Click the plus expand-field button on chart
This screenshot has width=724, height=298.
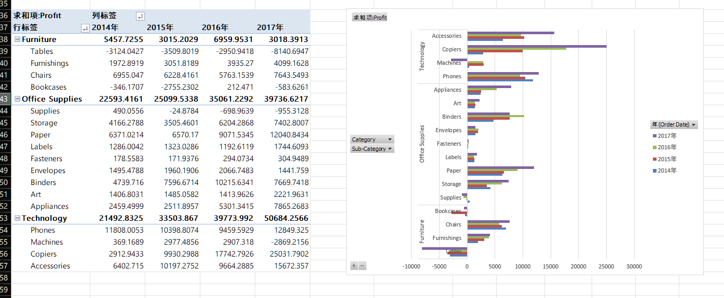[354, 266]
